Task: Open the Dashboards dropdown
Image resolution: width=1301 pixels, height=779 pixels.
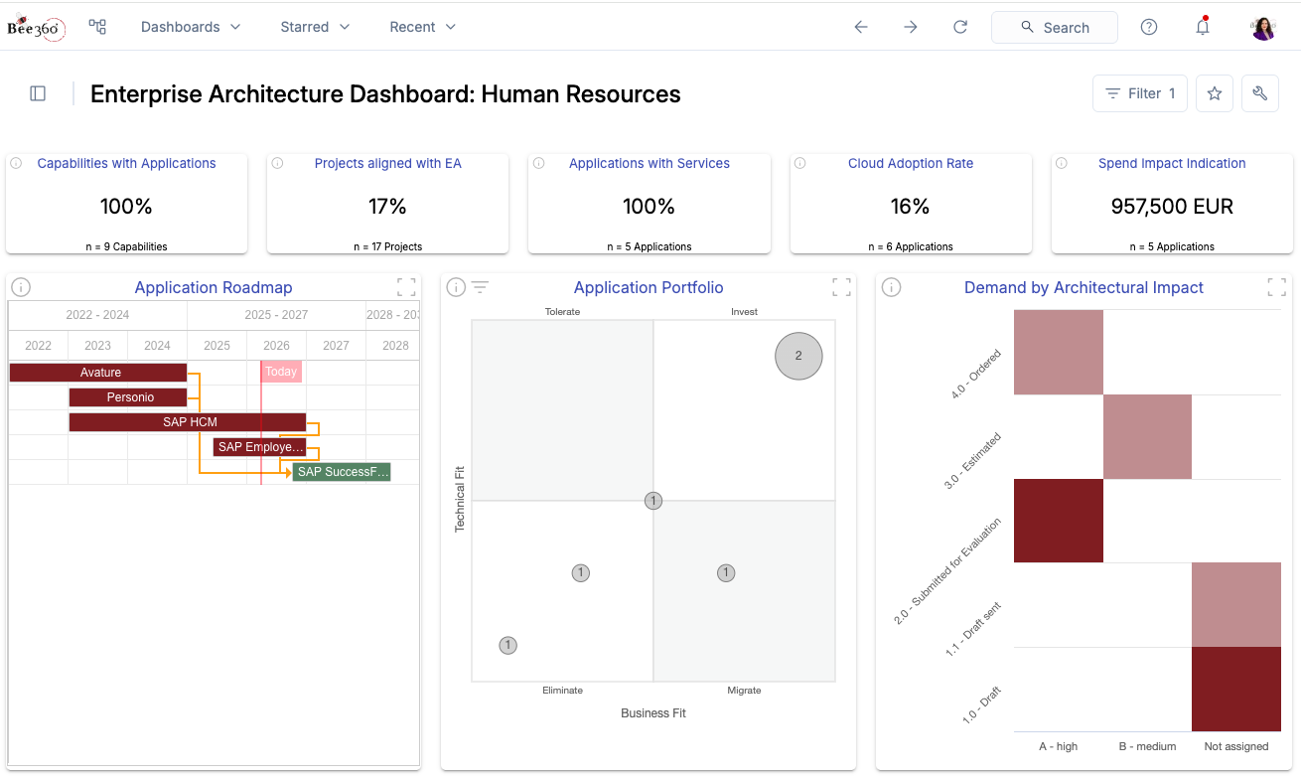Action: pyautogui.click(x=191, y=27)
